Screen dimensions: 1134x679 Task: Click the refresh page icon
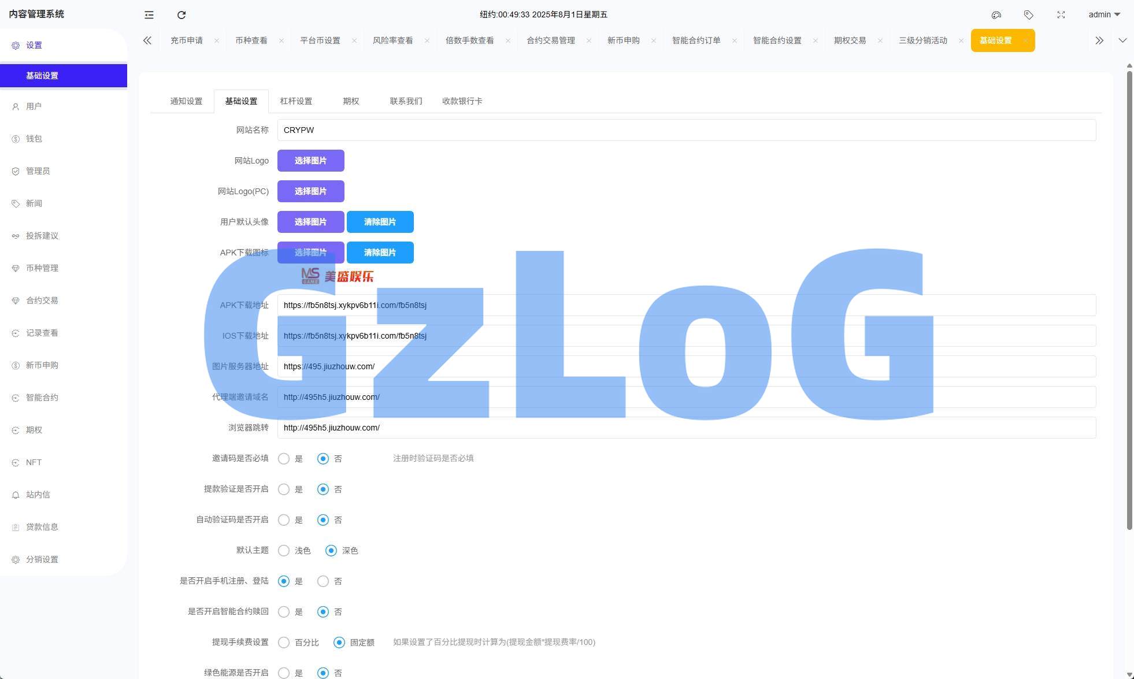181,15
